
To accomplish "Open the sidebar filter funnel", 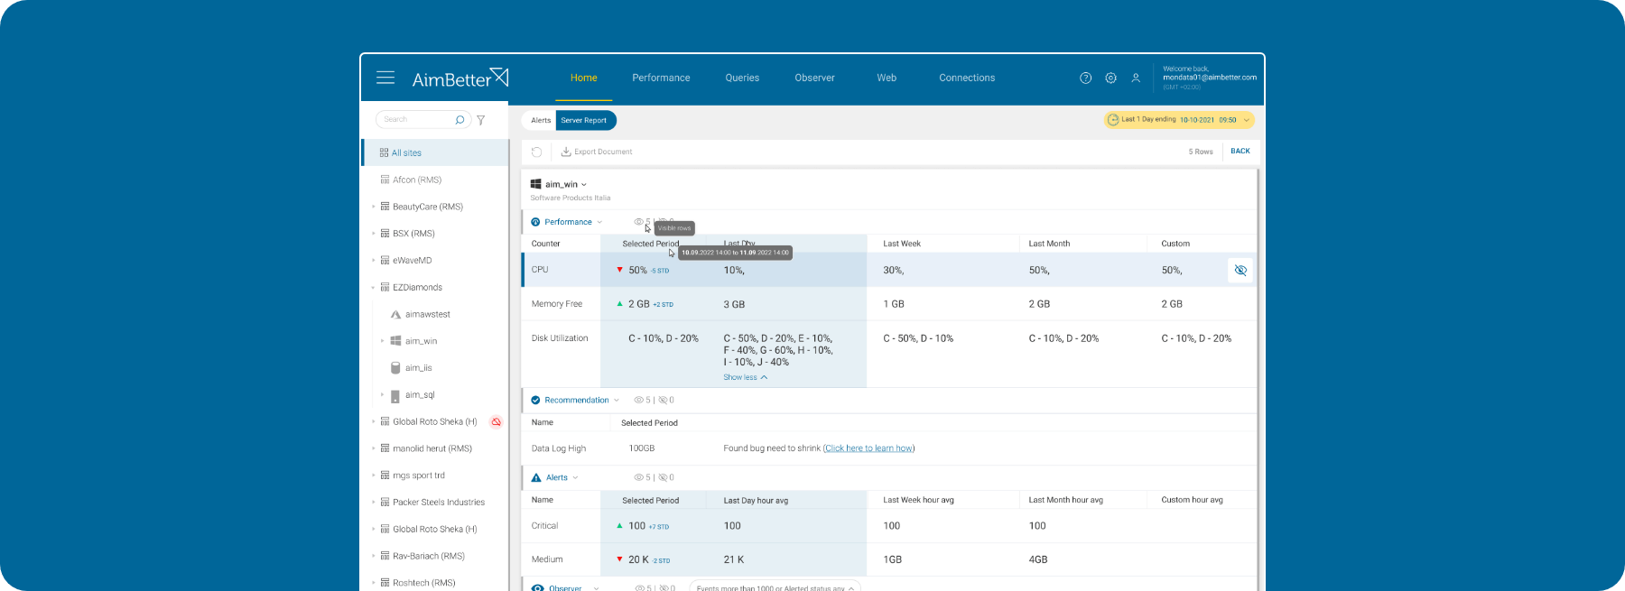I will pos(481,120).
